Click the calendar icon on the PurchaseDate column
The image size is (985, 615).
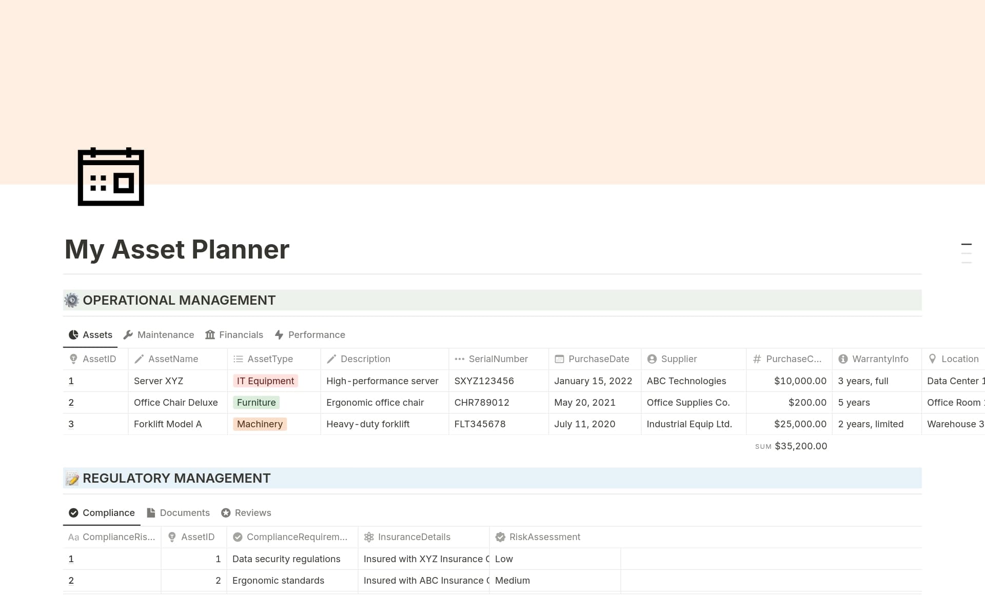click(x=559, y=359)
